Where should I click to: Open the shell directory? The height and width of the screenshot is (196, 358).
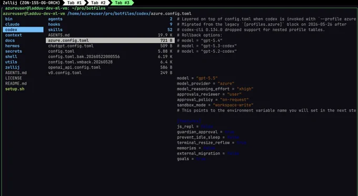(x=11, y=57)
